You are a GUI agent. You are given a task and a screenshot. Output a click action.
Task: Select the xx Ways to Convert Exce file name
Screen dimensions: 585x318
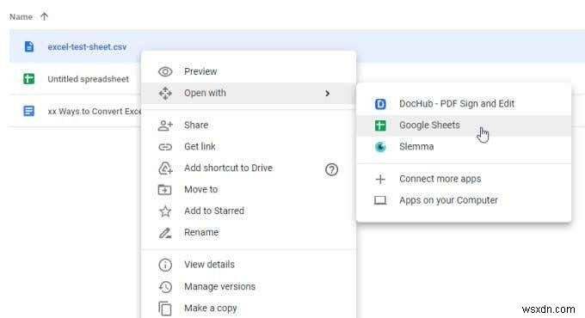click(95, 111)
